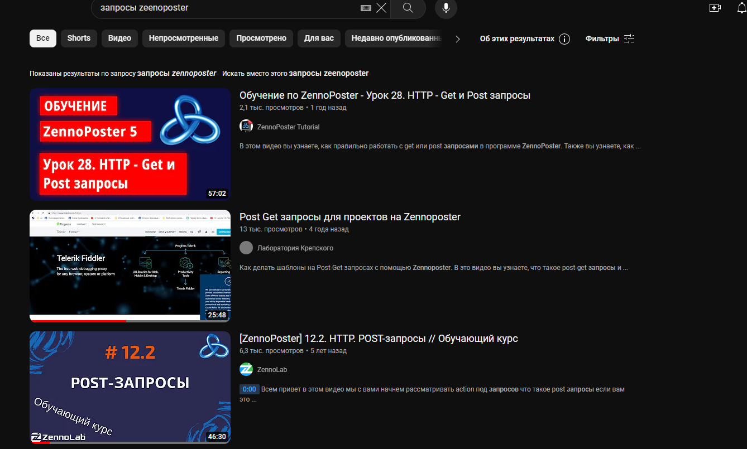Click the 5 лет назад upload date
747x449 pixels.
coord(329,351)
